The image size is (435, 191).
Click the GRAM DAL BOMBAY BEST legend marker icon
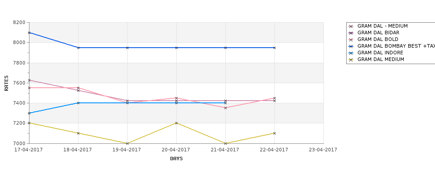tap(351, 46)
